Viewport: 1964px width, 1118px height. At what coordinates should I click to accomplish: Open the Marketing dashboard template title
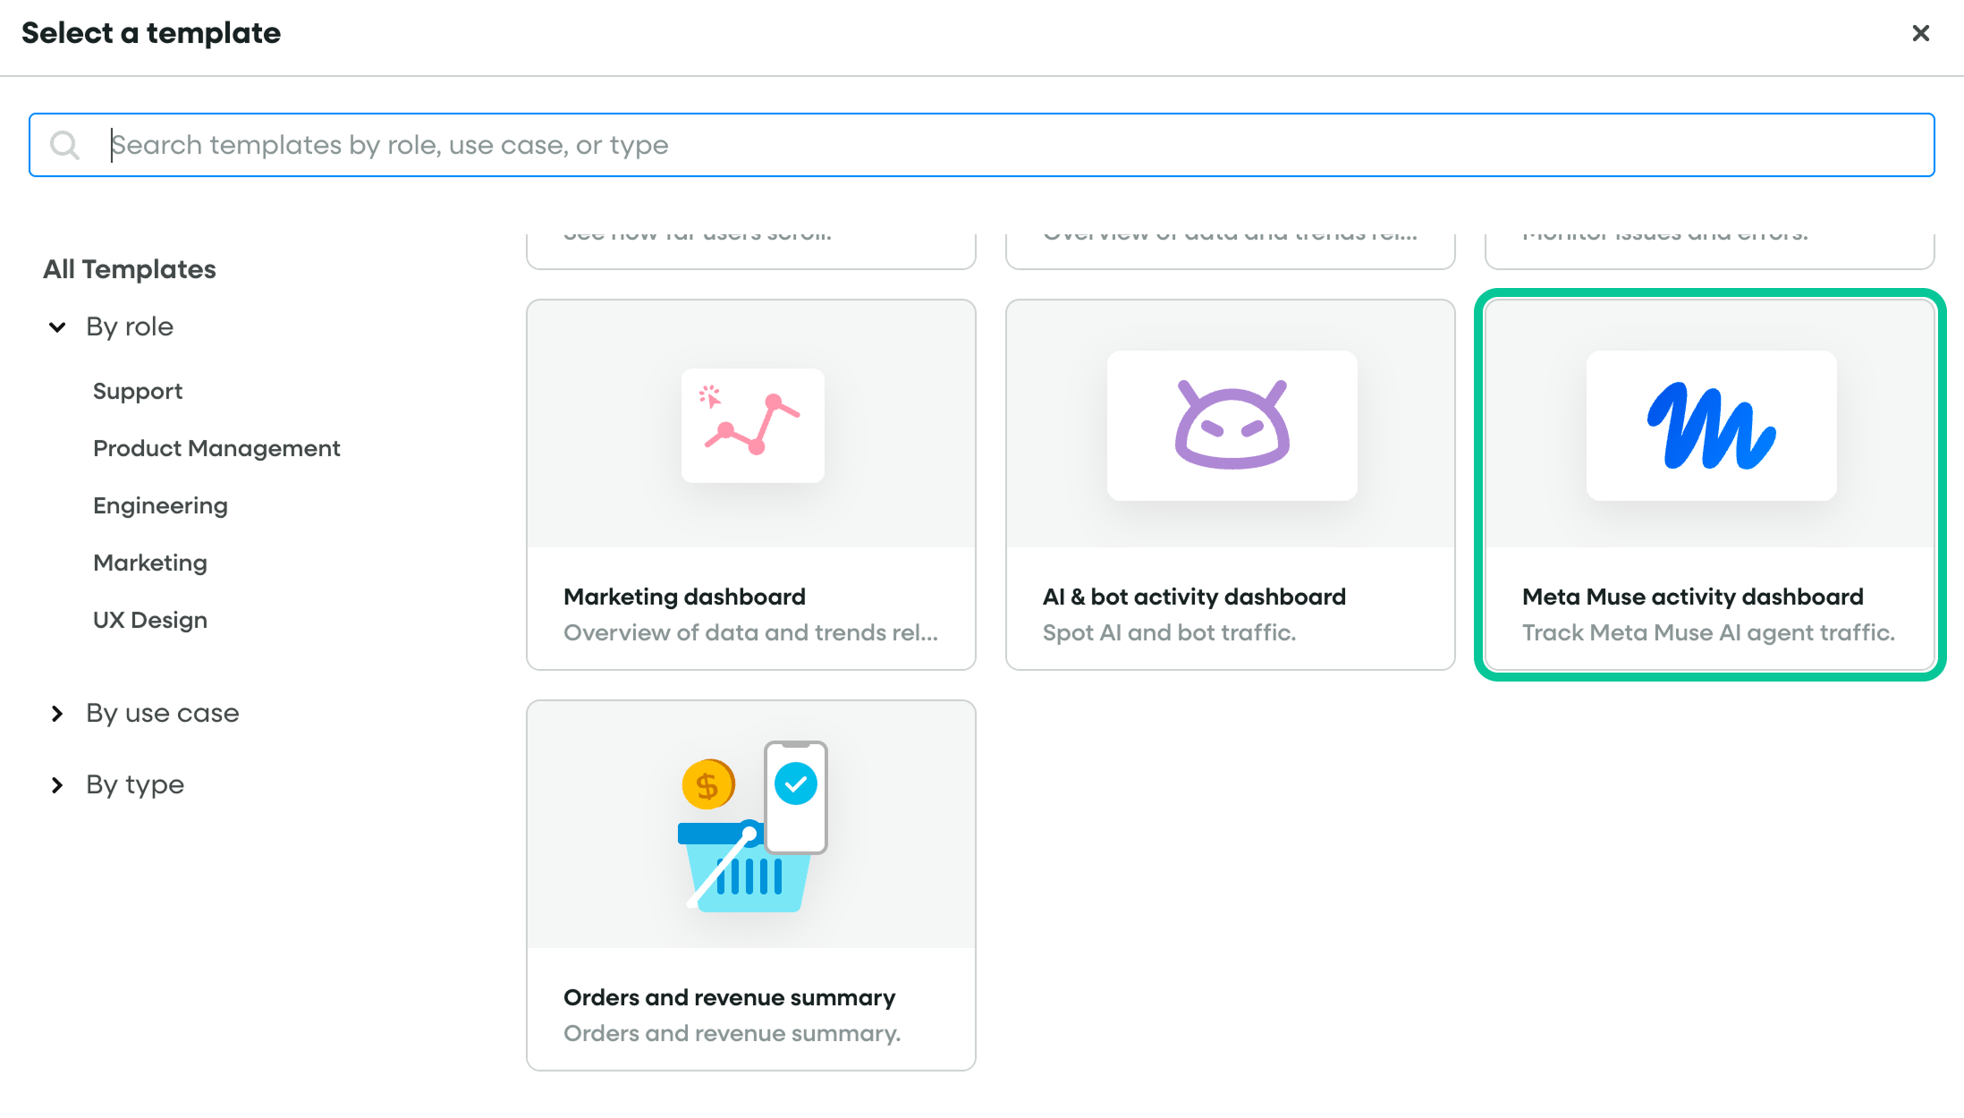684,597
